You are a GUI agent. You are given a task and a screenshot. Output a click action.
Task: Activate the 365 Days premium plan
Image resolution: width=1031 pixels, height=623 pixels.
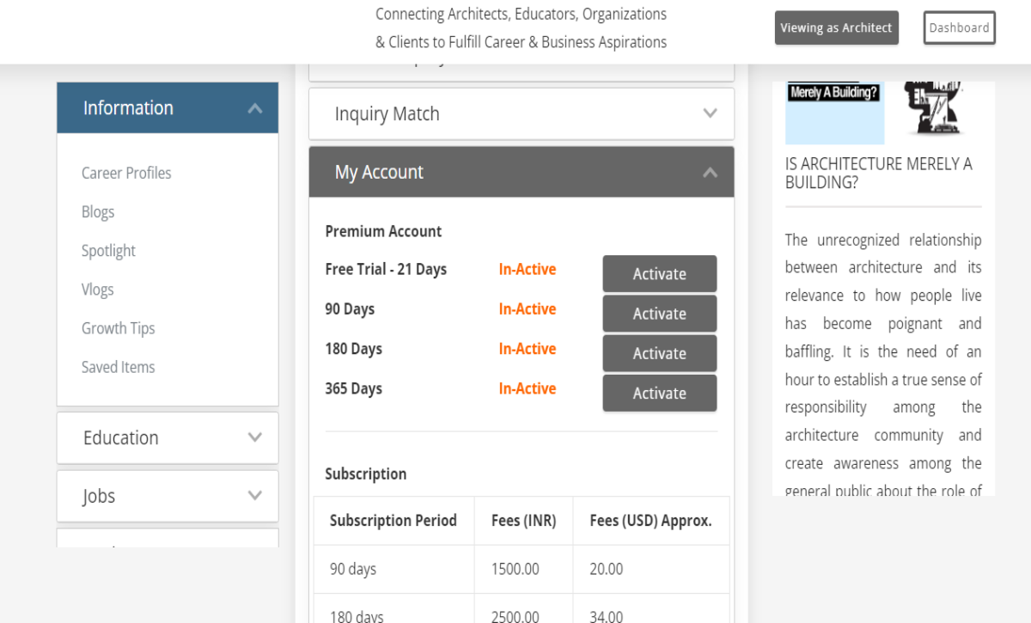[660, 393]
